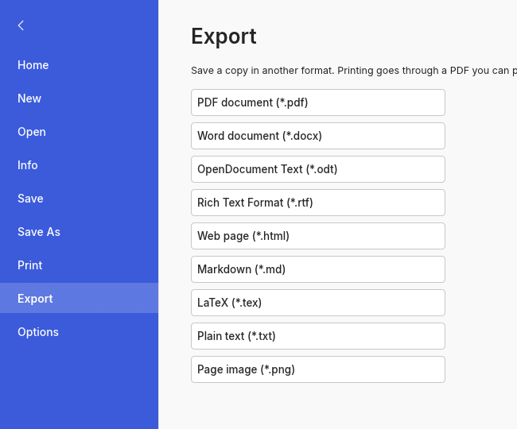Select New in the sidebar
The height and width of the screenshot is (429, 517).
79,99
